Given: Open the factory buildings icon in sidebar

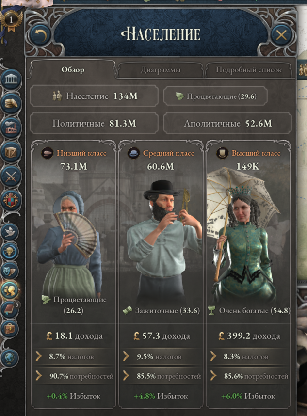Looking at the screenshot, I should tap(11, 128).
